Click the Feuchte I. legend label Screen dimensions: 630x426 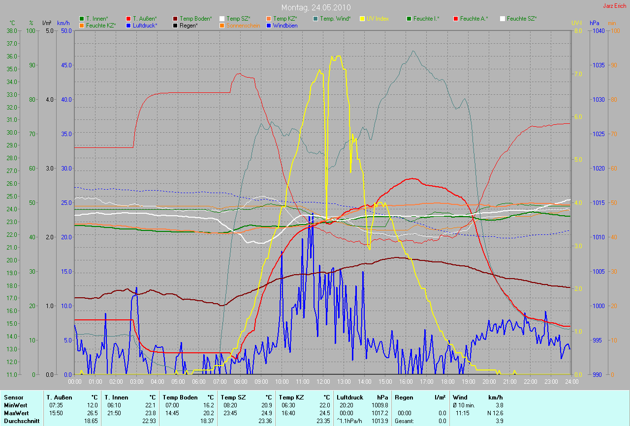(426, 19)
